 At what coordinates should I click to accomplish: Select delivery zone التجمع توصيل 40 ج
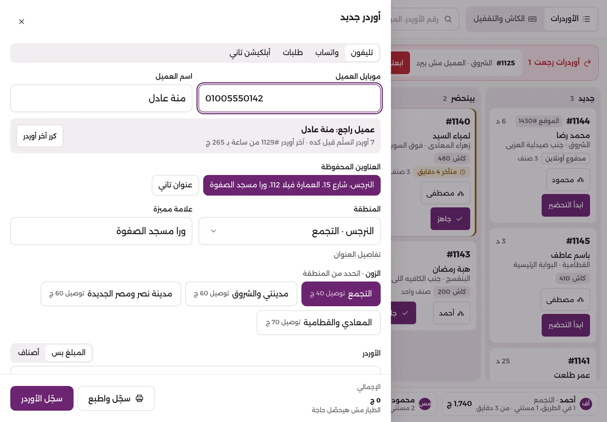[x=341, y=294]
